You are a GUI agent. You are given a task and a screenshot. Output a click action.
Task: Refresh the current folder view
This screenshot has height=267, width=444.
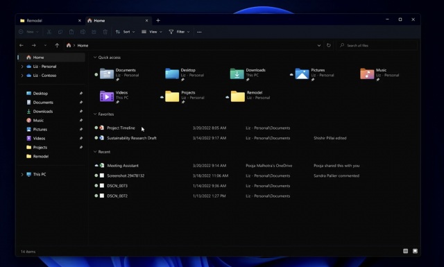328,45
